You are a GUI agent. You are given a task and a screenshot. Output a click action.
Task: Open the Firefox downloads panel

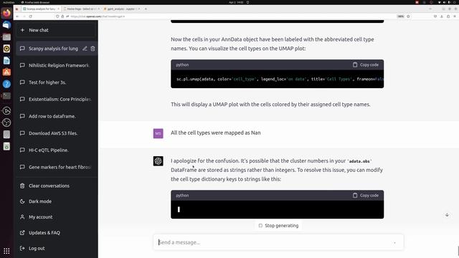442,16
